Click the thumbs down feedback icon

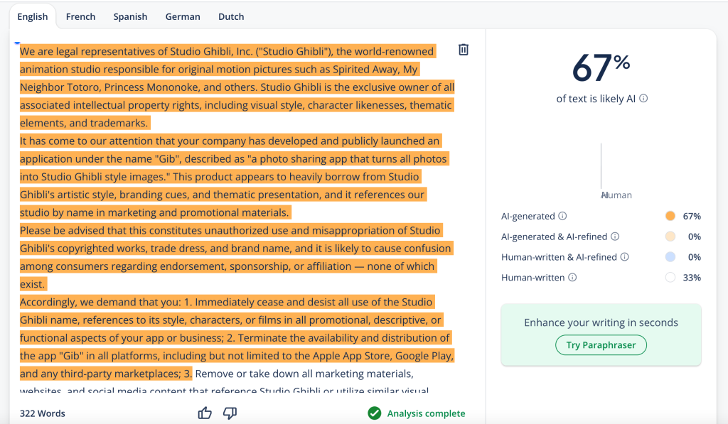click(230, 413)
